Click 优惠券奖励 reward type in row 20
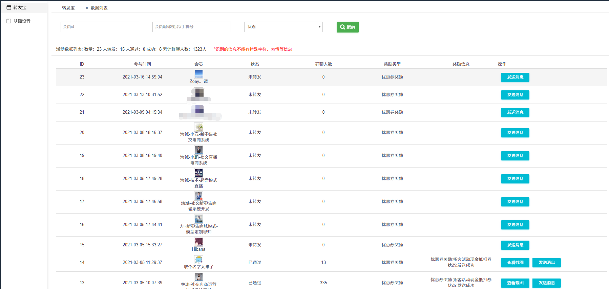 tap(392, 133)
